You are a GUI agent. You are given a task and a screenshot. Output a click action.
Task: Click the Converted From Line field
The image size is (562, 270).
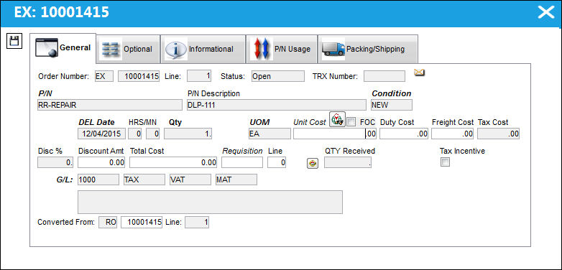197,223
